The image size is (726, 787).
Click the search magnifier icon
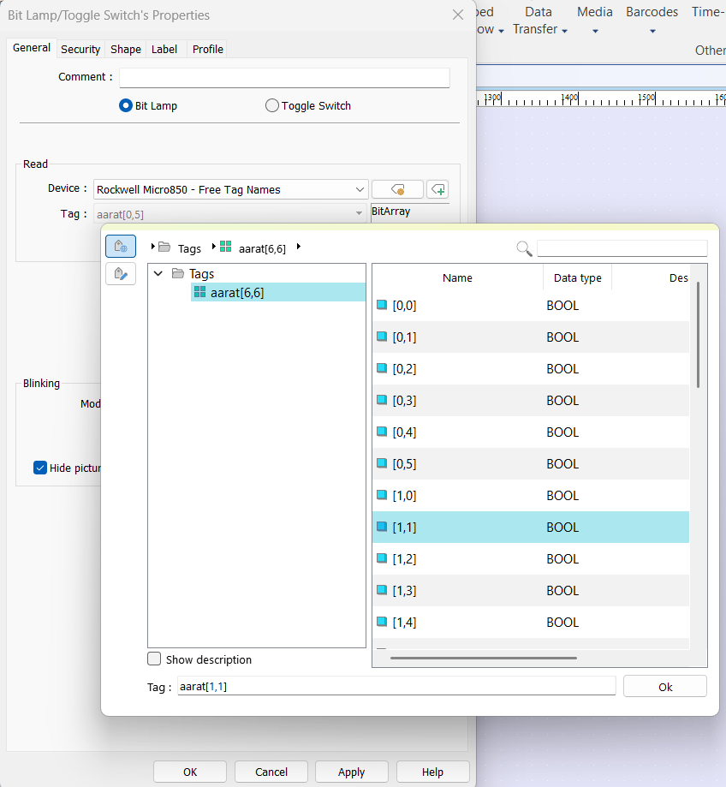524,248
